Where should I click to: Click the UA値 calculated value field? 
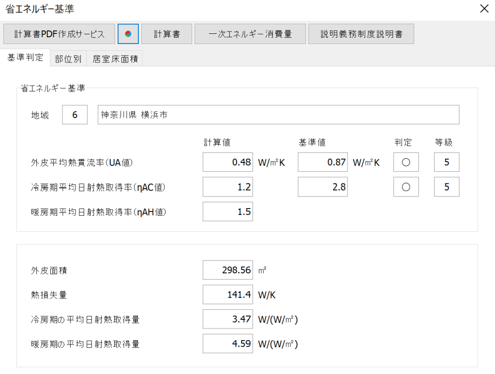pos(227,162)
